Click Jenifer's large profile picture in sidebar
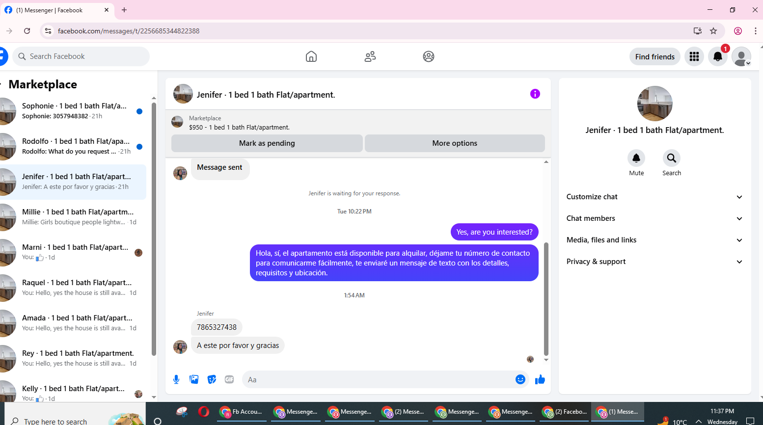Image resolution: width=763 pixels, height=425 pixels. click(x=655, y=104)
